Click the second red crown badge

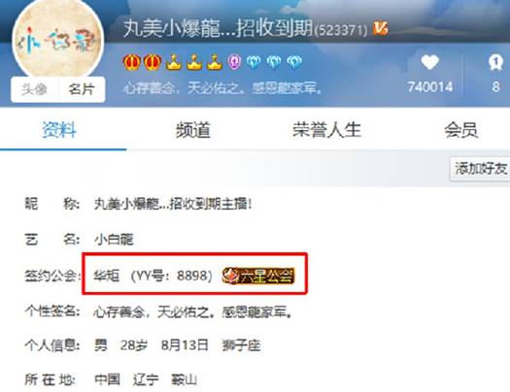(153, 62)
